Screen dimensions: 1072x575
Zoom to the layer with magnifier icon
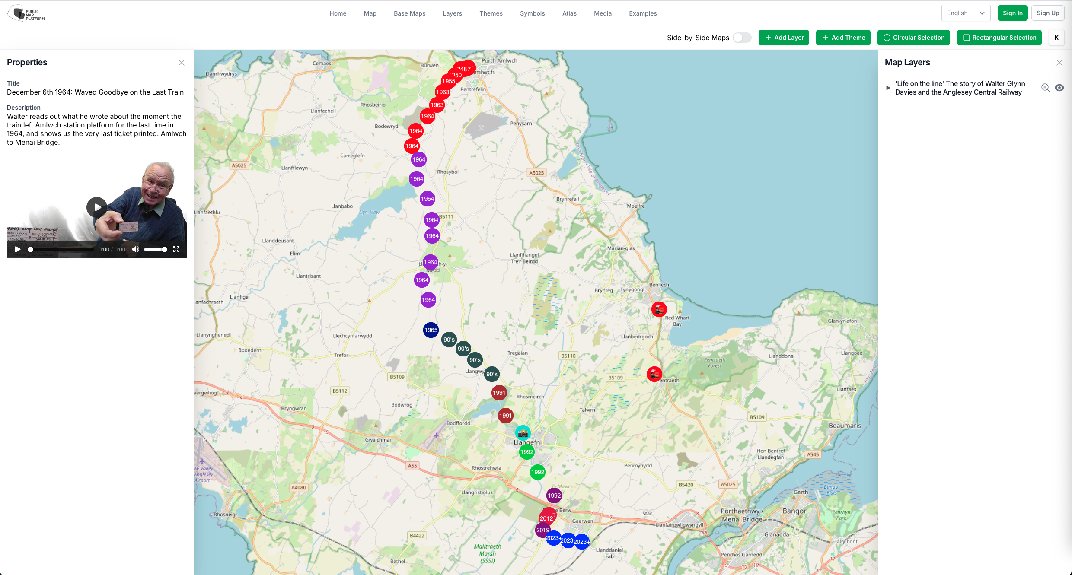point(1045,88)
